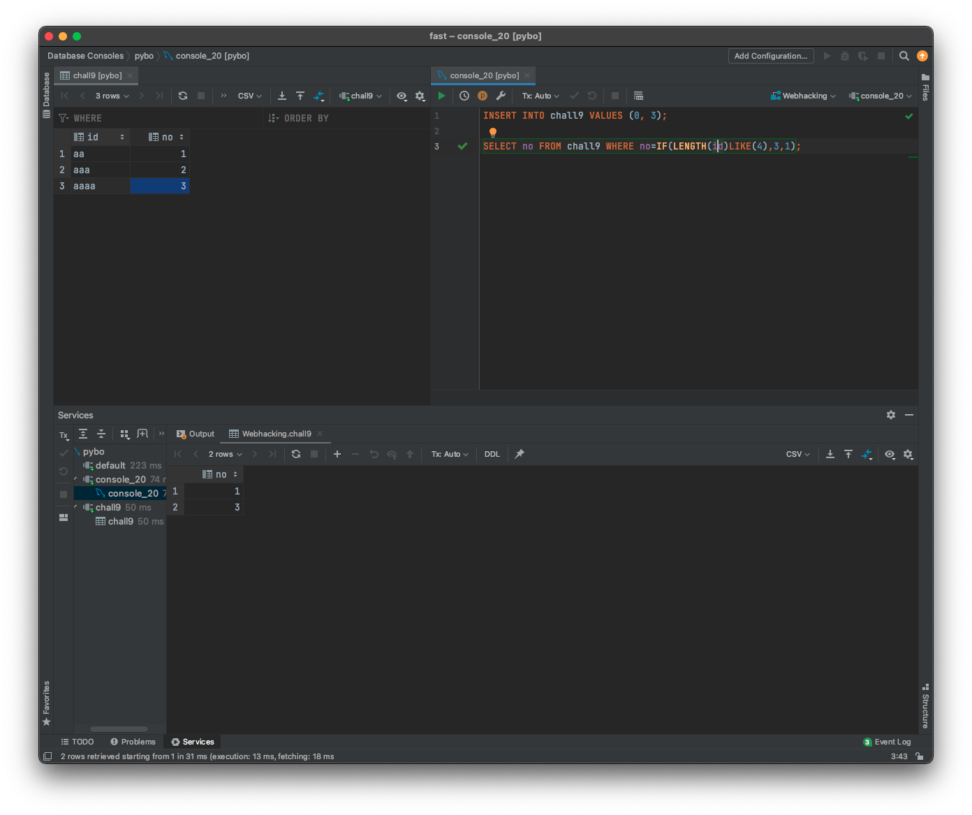Toggle view options eye in top chall9 toolbar
The image size is (972, 815).
(402, 96)
